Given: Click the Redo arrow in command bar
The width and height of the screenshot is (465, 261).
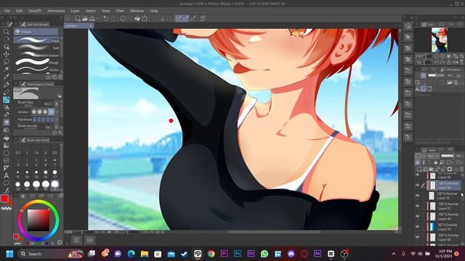Looking at the screenshot, I should 113,18.
